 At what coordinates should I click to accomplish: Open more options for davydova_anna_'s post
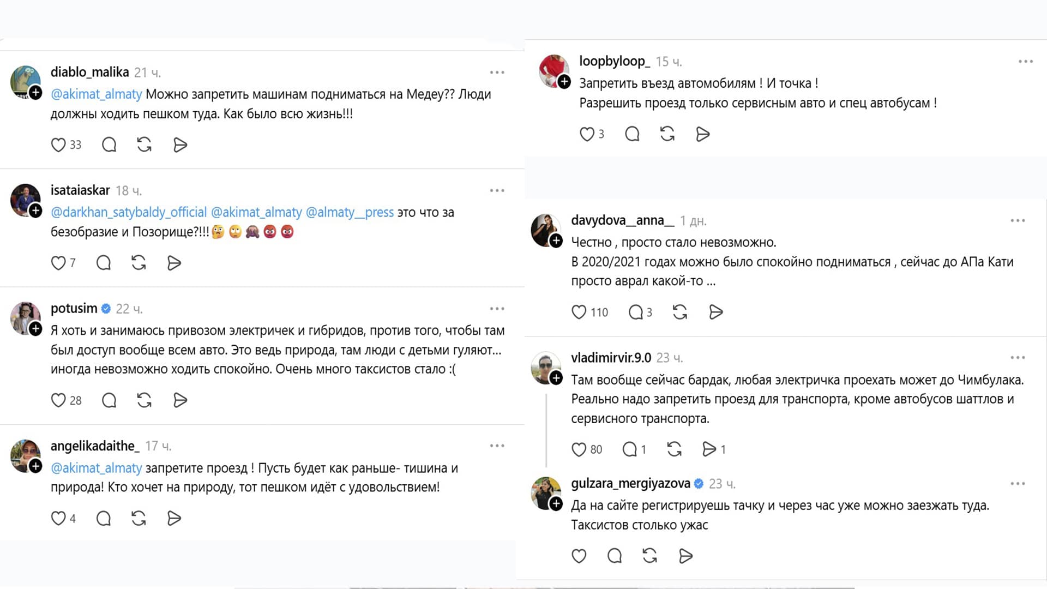coord(1018,221)
